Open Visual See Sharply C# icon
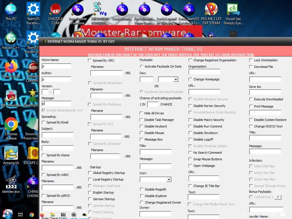This screenshot has height=219, width=292. [233, 13]
